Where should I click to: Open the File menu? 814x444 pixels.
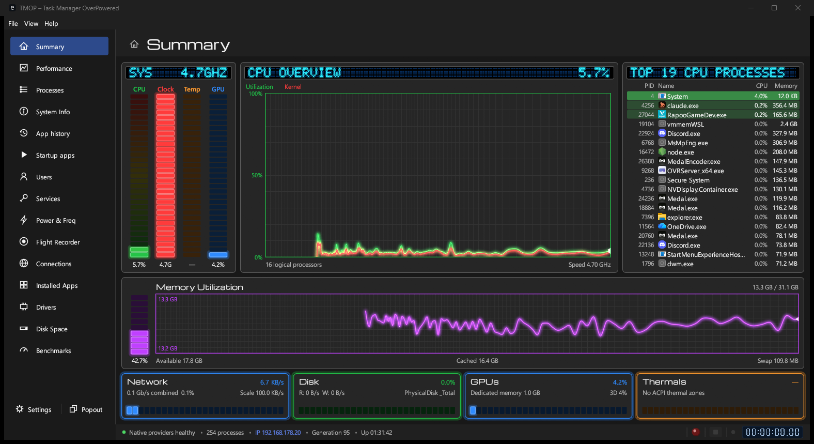click(13, 24)
